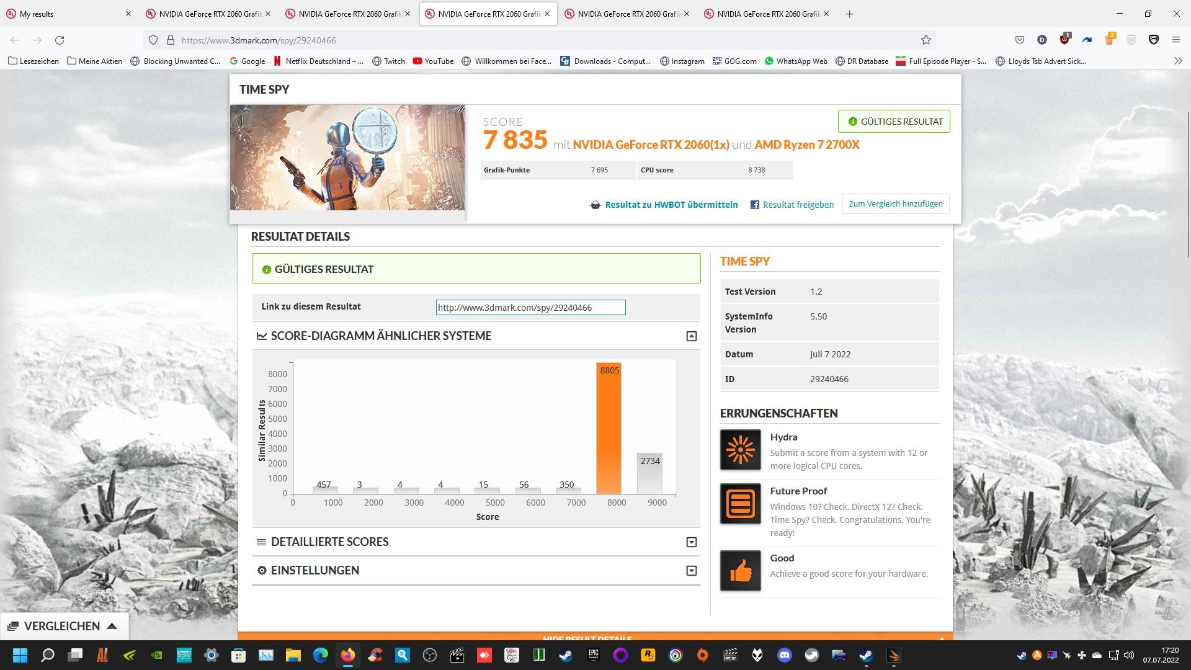Click the Good thumbs-up achievement icon
This screenshot has width=1191, height=670.
tap(741, 571)
